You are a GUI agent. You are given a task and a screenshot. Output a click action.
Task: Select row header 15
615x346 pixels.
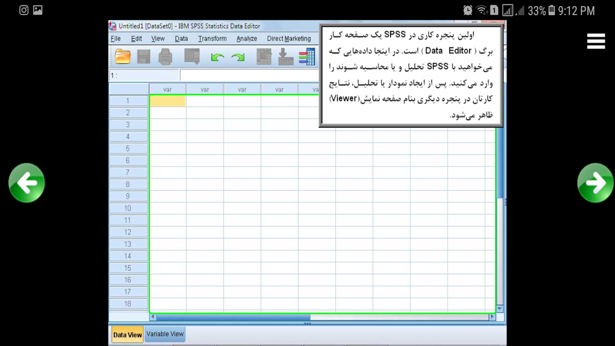tap(128, 268)
